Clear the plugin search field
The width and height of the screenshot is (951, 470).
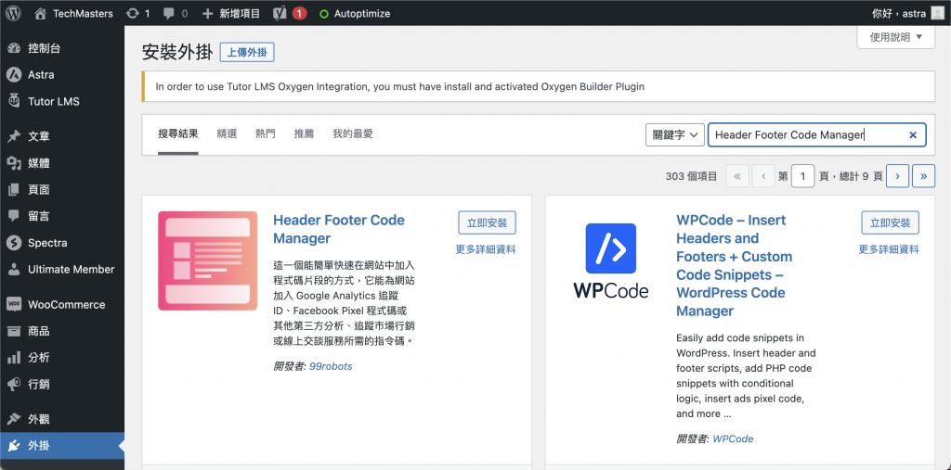[913, 135]
